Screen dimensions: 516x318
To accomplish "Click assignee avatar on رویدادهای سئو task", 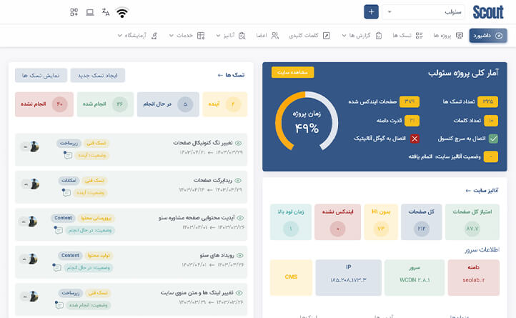I will 33,259.
